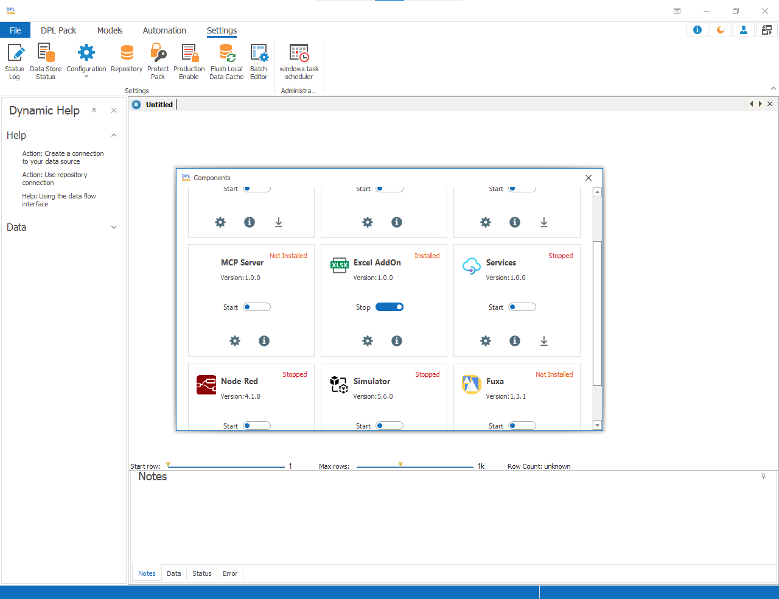Viewport: 779px width, 599px height.
Task: Toggle the Fuxa Start switch
Action: [522, 426]
